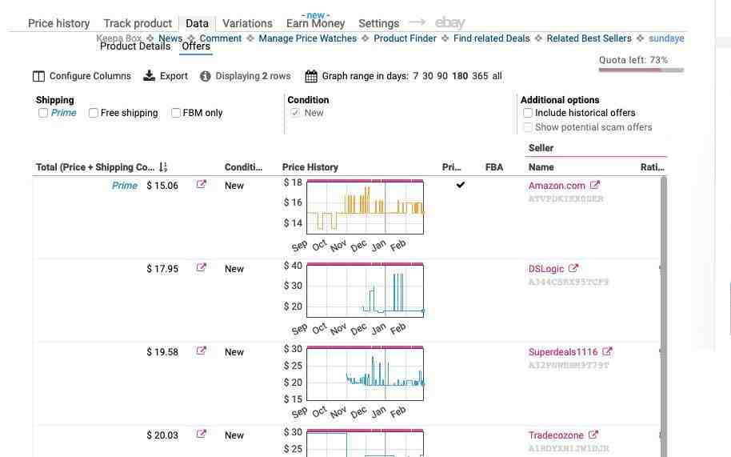Open external link icon next to $ 19.58

(x=201, y=351)
